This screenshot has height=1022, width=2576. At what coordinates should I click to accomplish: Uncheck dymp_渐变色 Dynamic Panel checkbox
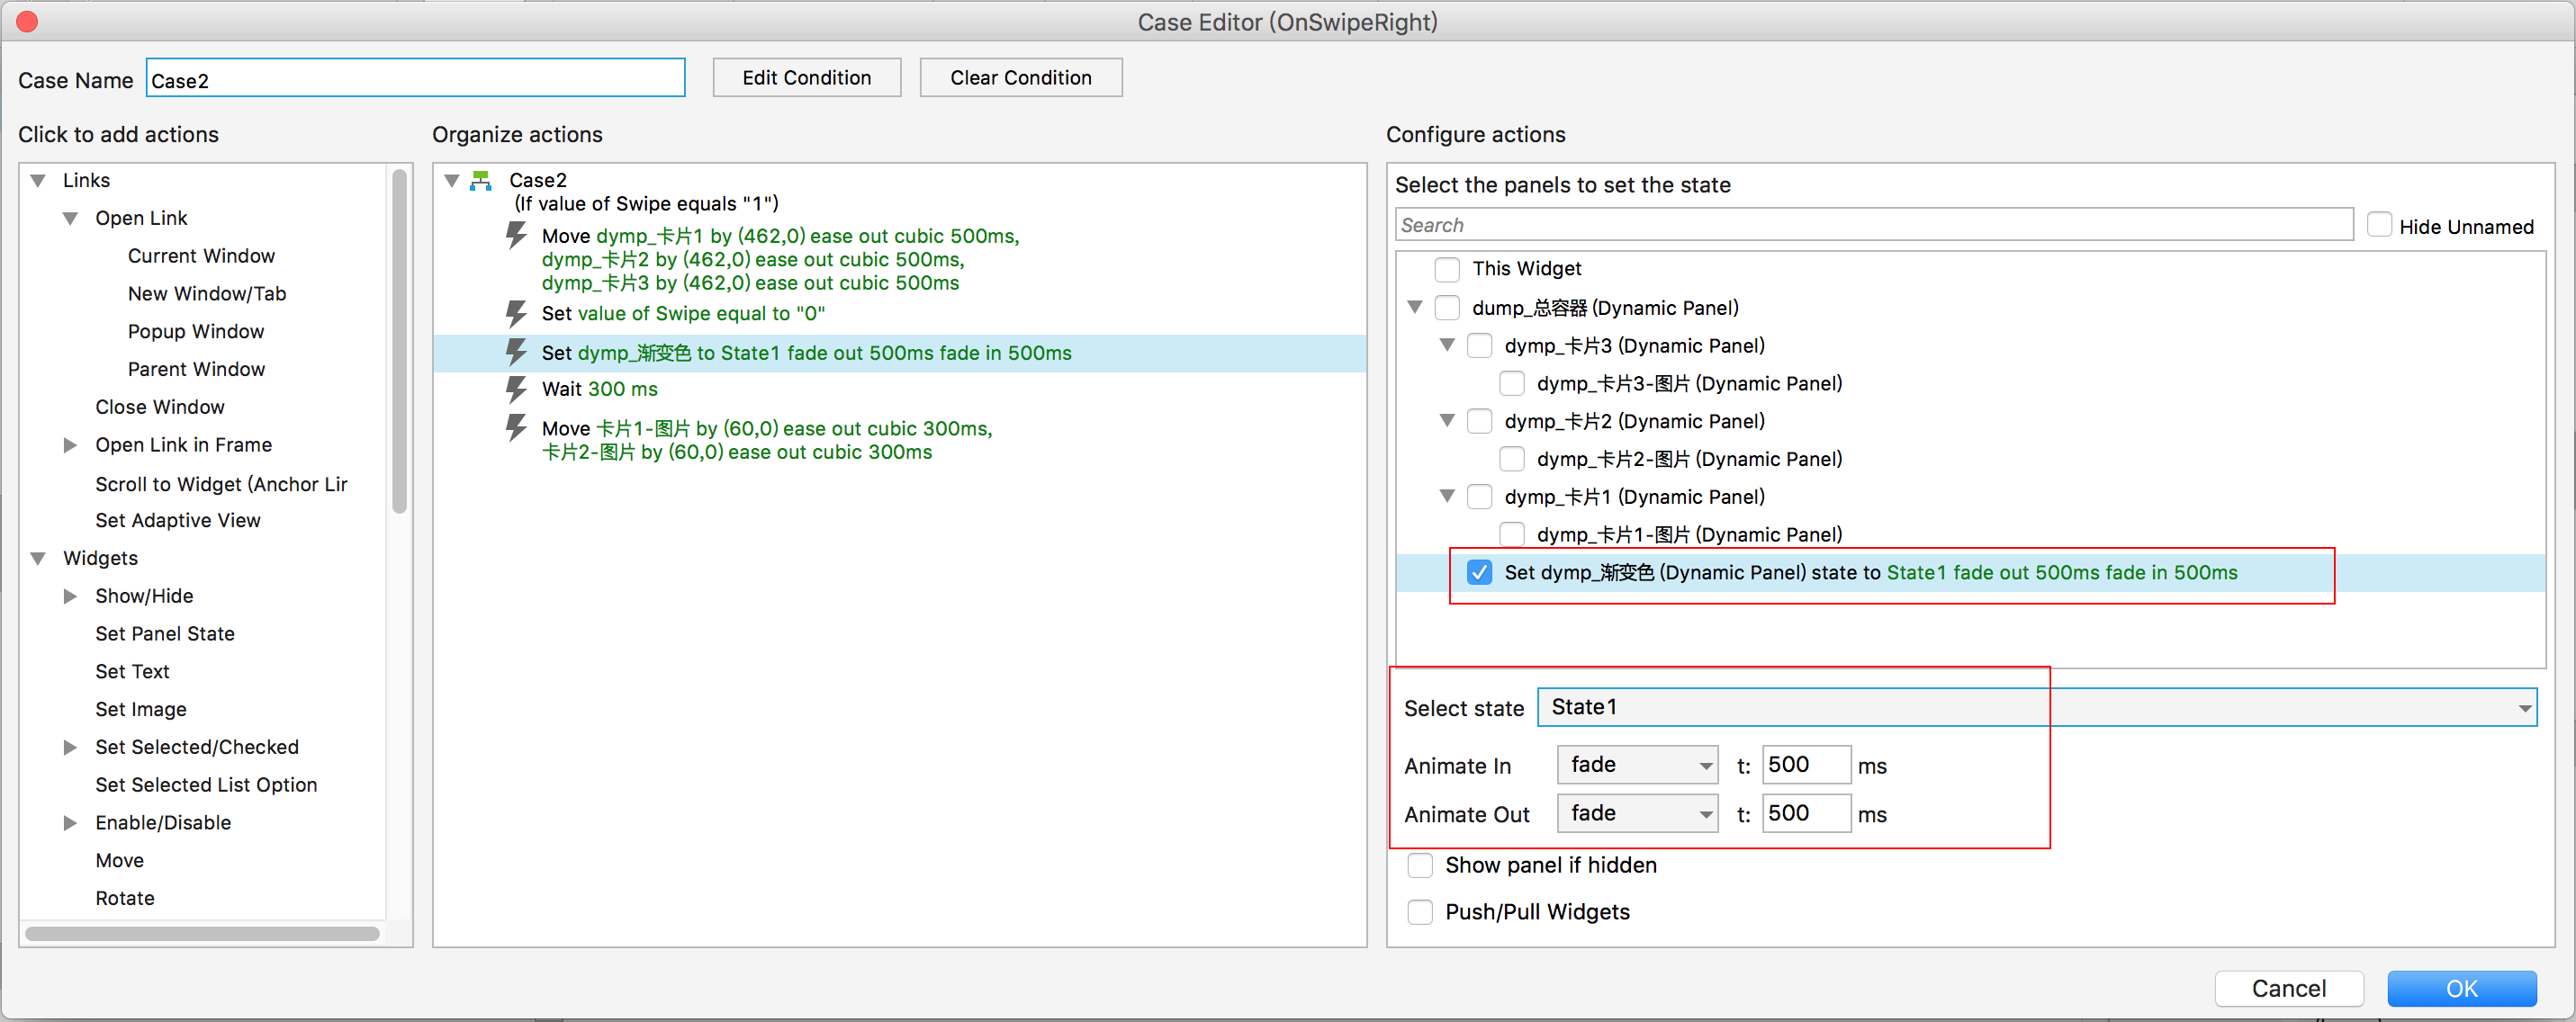click(1478, 573)
